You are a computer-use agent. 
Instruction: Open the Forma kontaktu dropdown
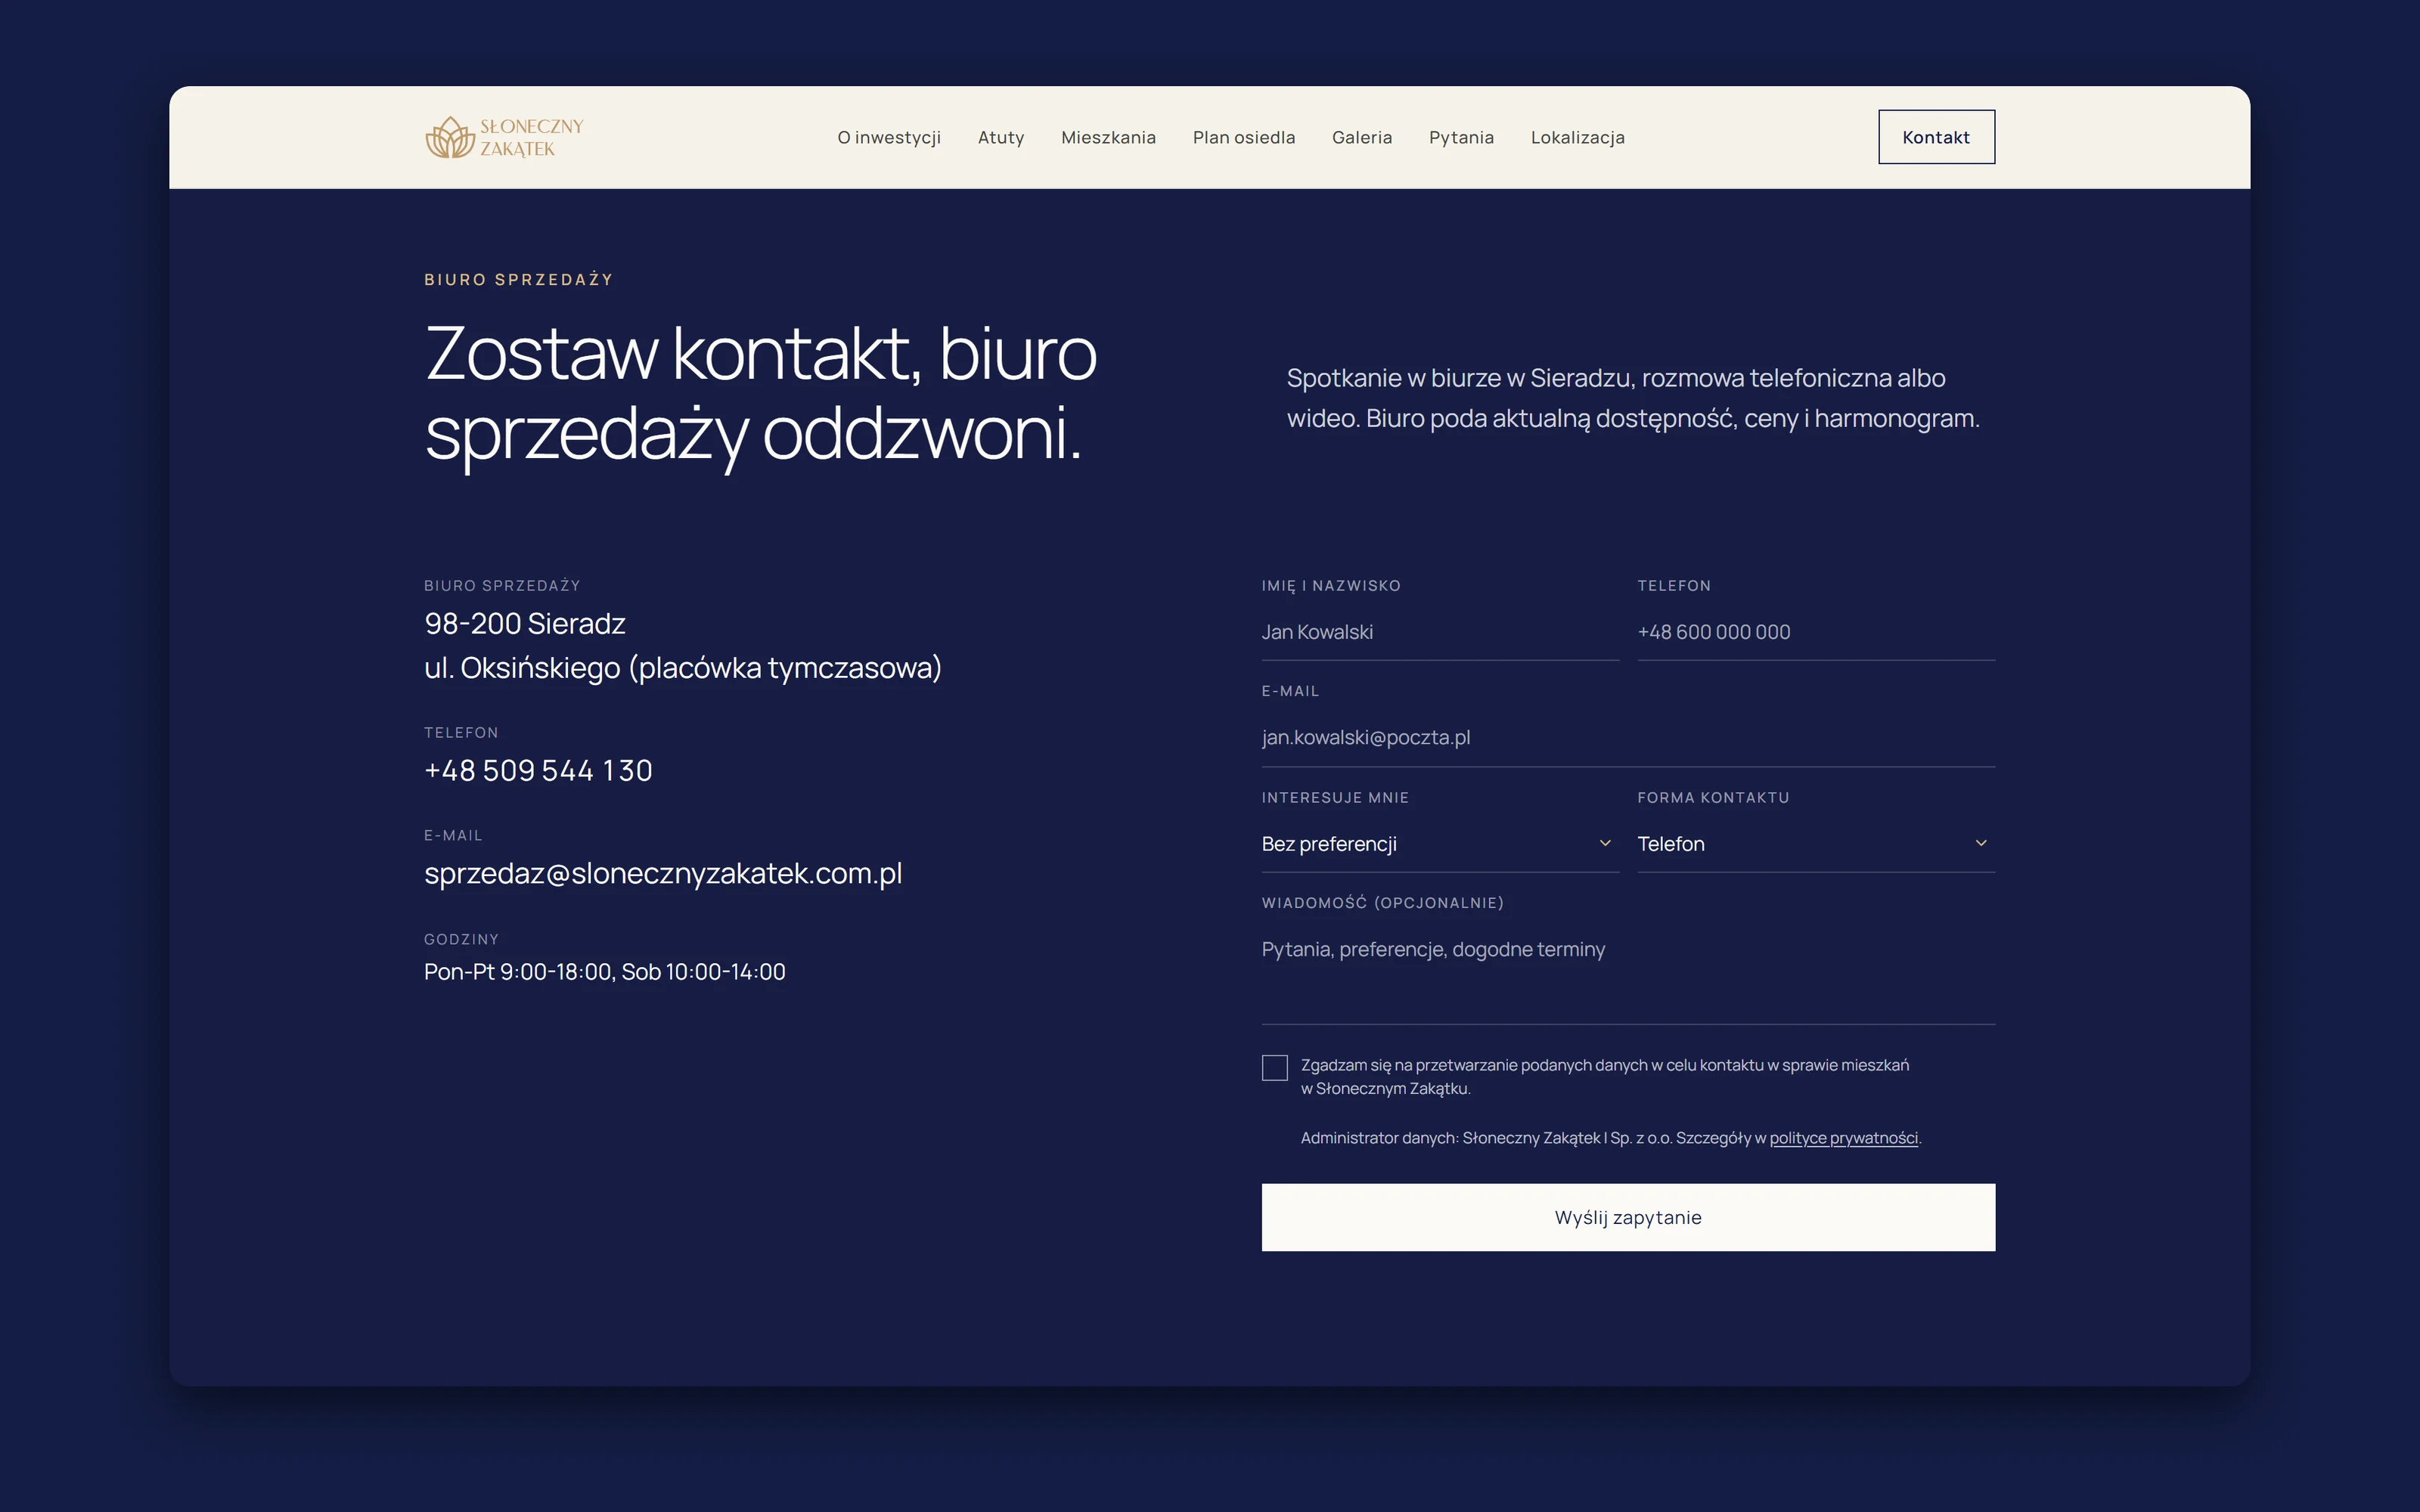(1816, 844)
